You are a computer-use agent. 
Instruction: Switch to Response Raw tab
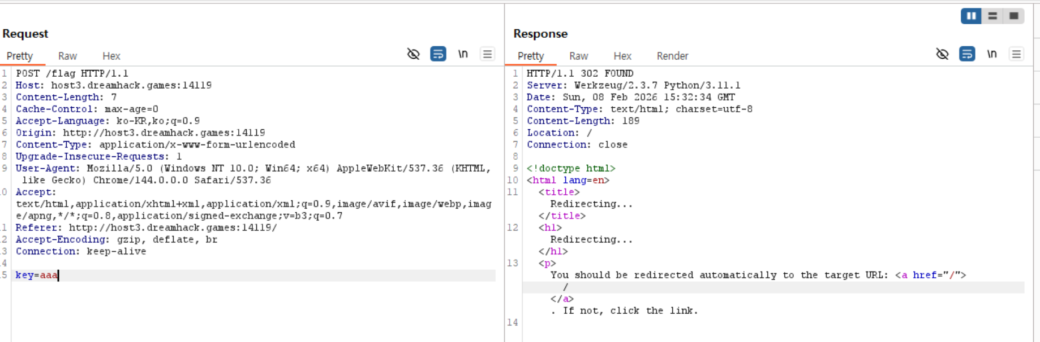(x=578, y=56)
